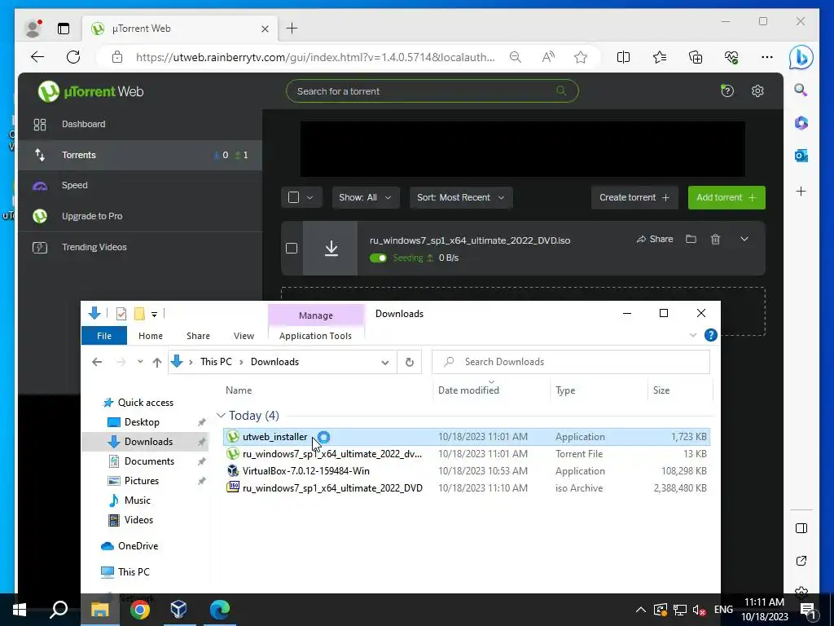Open uTorrent settings gear
Viewport: 834px width, 626px height.
(757, 91)
